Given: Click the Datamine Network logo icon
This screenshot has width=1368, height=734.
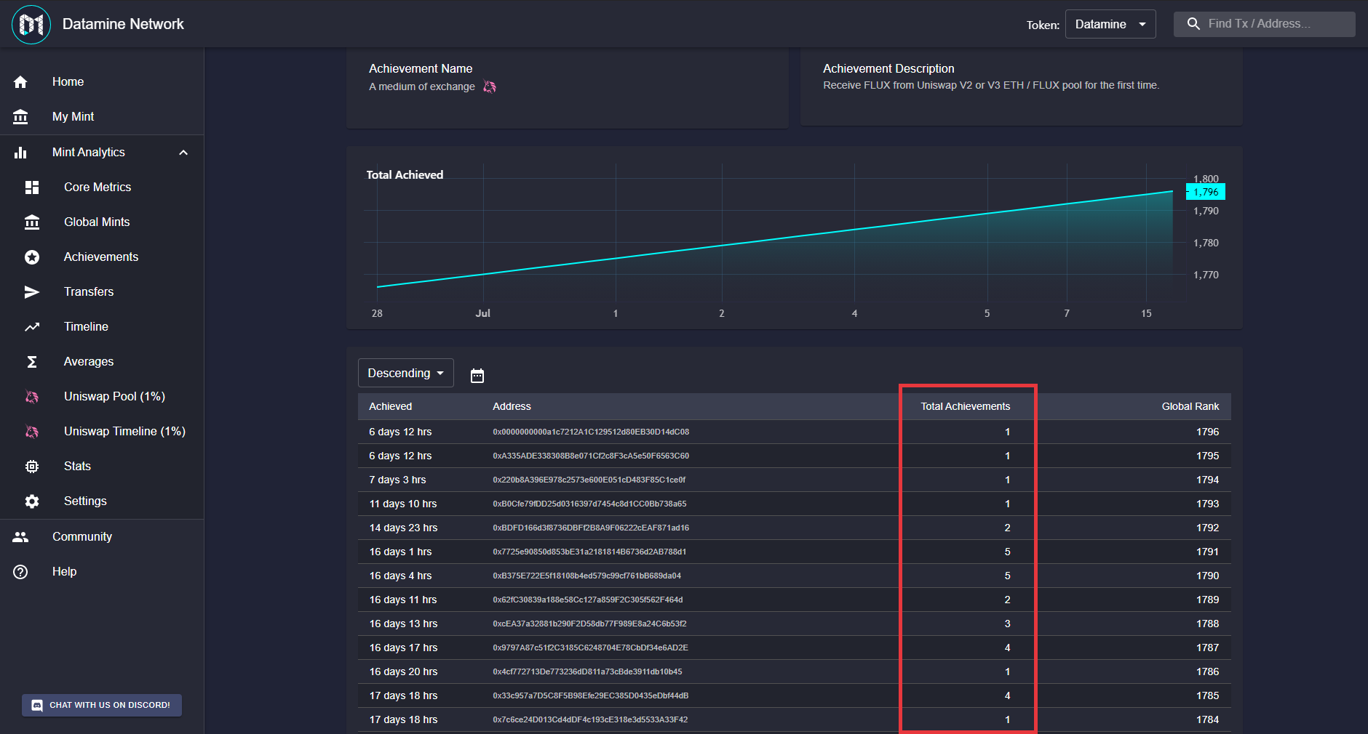Looking at the screenshot, I should pos(31,25).
